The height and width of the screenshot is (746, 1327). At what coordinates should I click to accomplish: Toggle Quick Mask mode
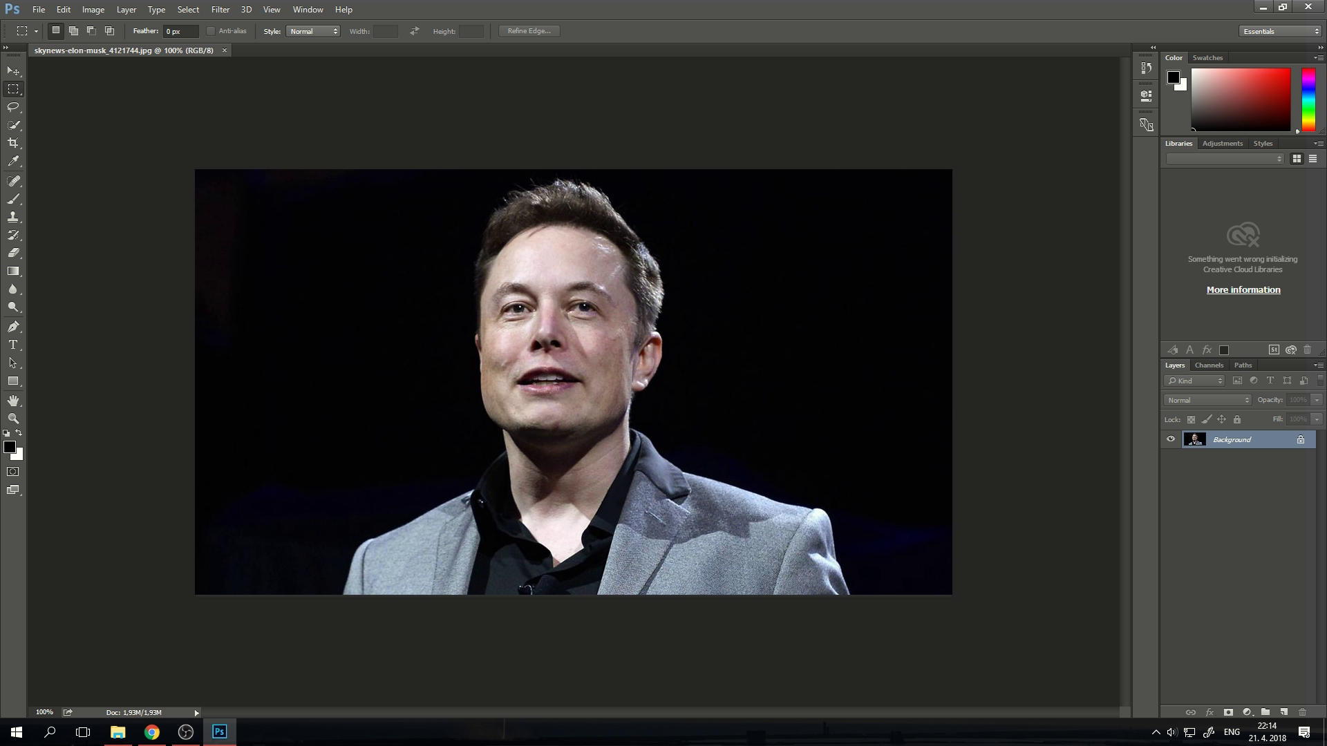pos(13,472)
